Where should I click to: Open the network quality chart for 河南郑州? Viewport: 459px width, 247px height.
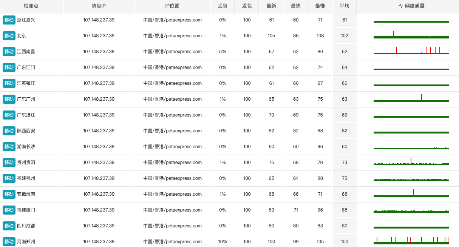click(x=411, y=241)
